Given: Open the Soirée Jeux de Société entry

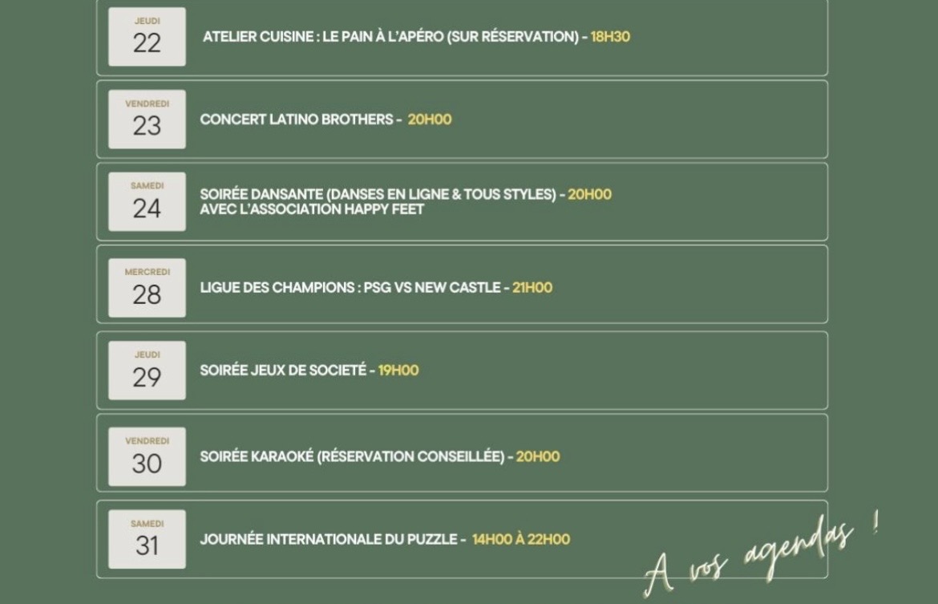Looking at the screenshot, I should tap(283, 371).
